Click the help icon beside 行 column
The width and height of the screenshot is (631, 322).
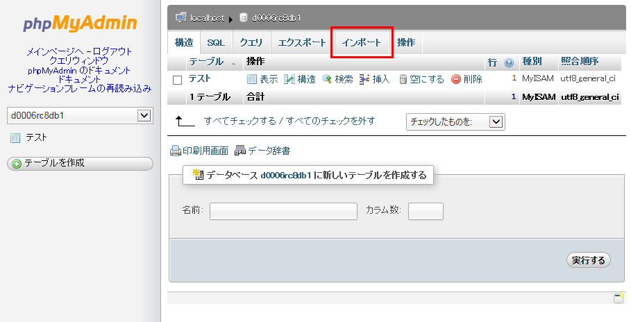(x=509, y=62)
